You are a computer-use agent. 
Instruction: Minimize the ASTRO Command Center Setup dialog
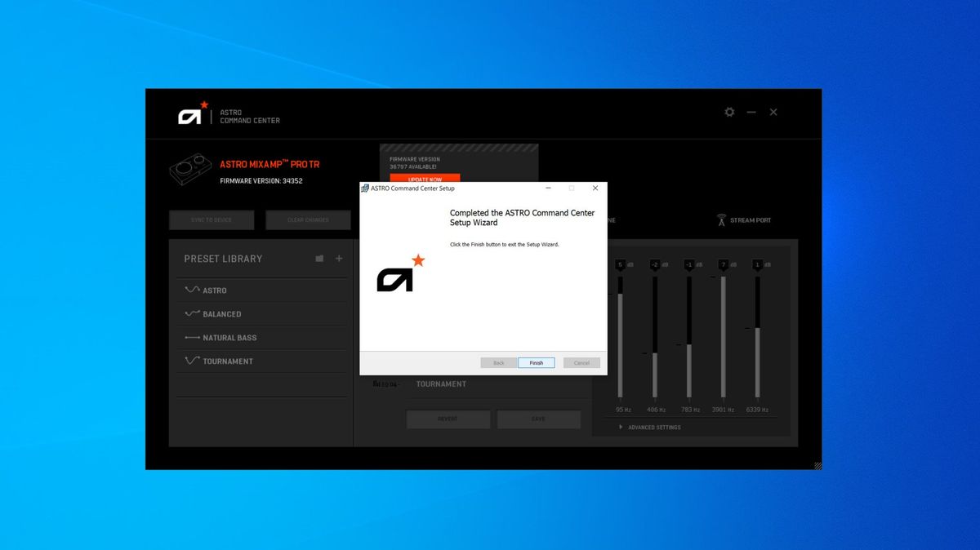coord(548,189)
